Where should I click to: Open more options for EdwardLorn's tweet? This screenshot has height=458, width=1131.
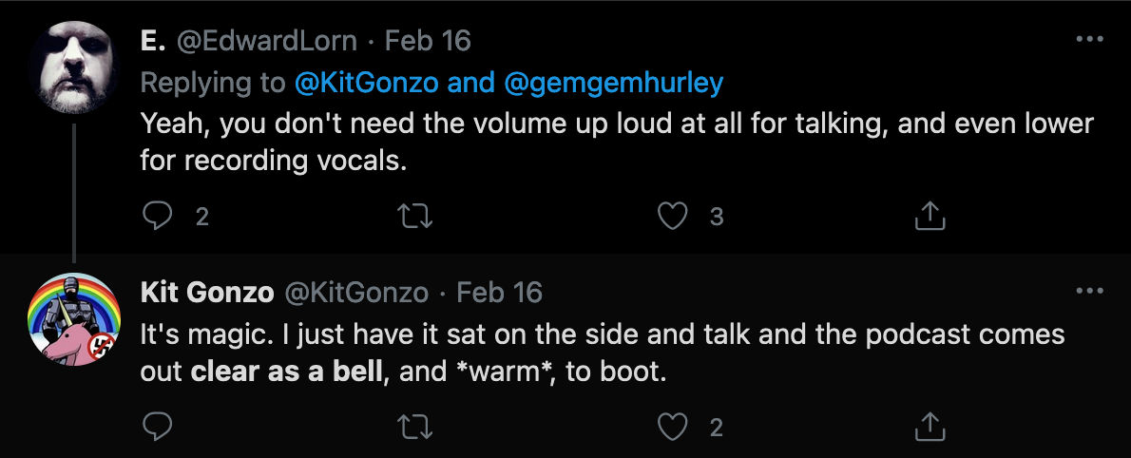tap(1088, 41)
